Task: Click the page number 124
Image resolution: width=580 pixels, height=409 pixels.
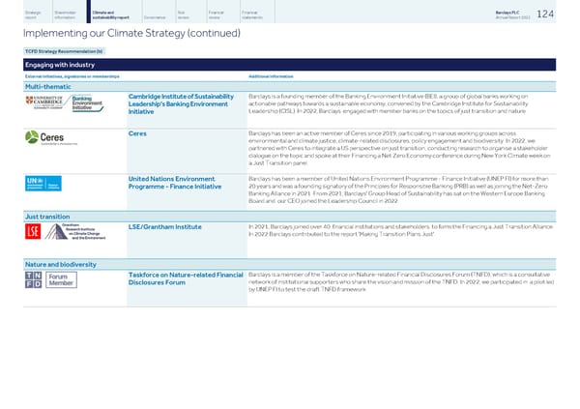Action: [559, 14]
